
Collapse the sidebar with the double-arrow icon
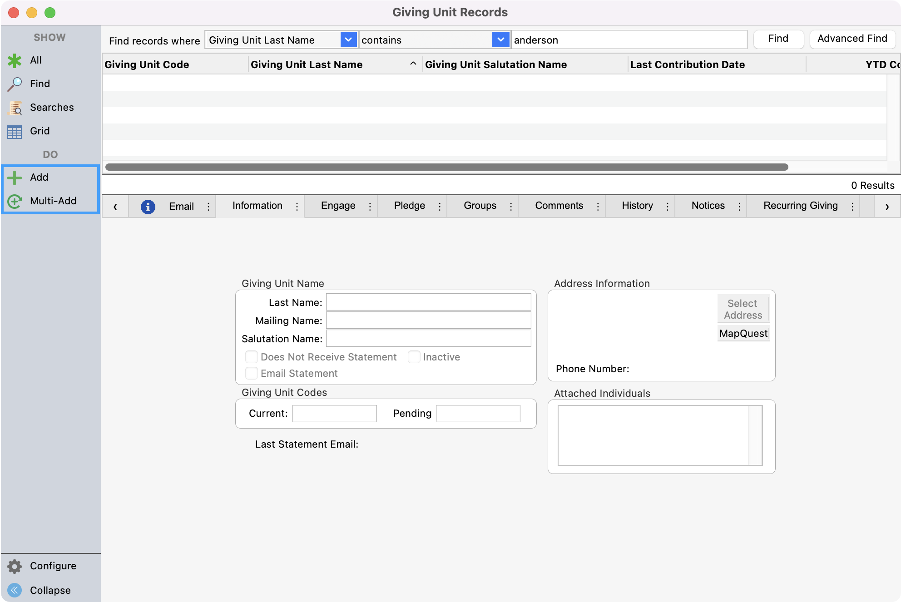tap(15, 590)
